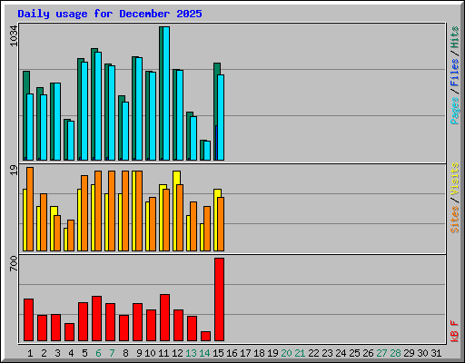Image resolution: width=465 pixels, height=363 pixels.
Task: Click the orange "Sites" legend label
Action: (455, 220)
